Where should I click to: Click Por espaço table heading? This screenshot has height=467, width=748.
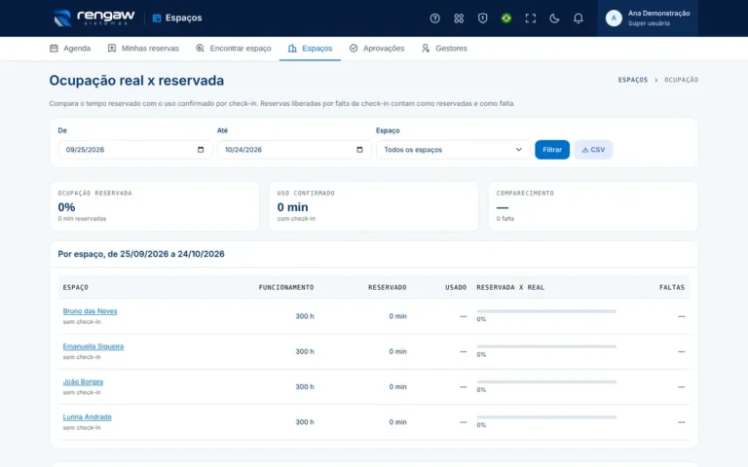pos(141,254)
